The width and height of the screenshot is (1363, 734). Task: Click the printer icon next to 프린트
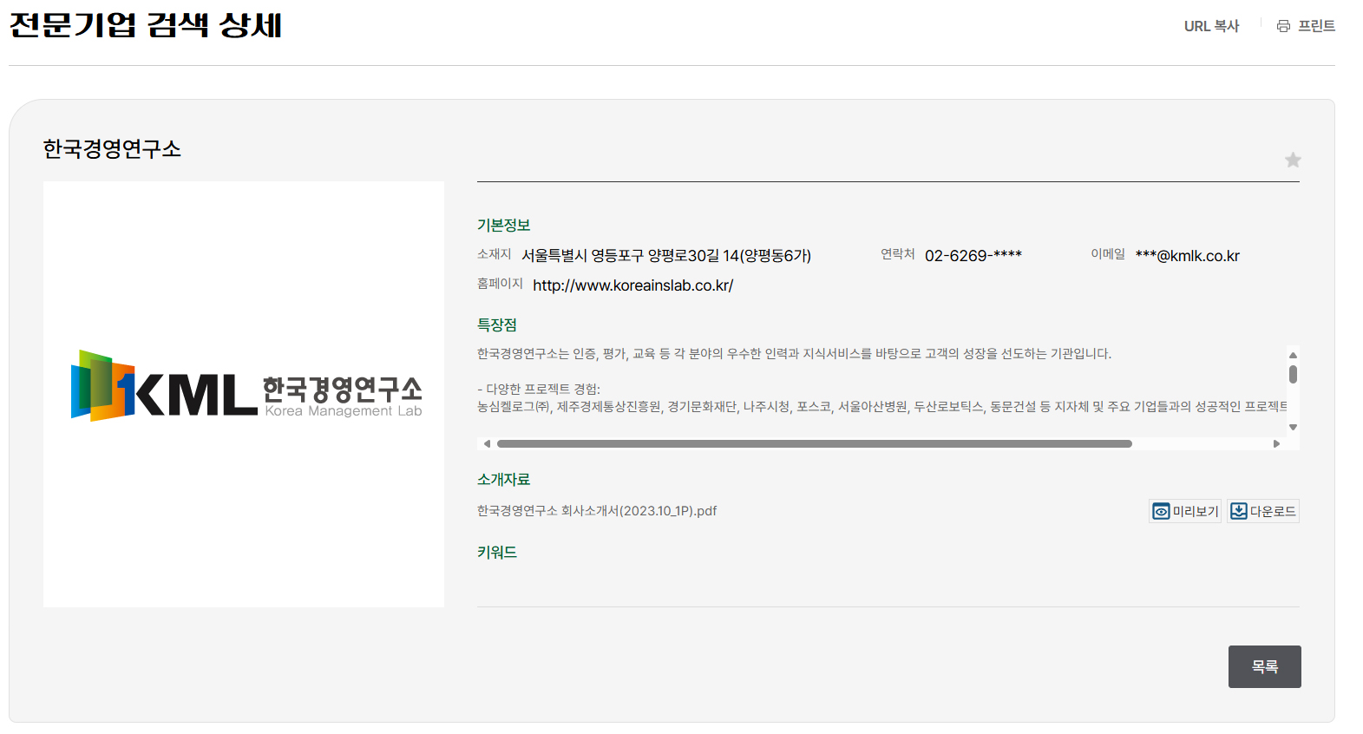click(1283, 26)
